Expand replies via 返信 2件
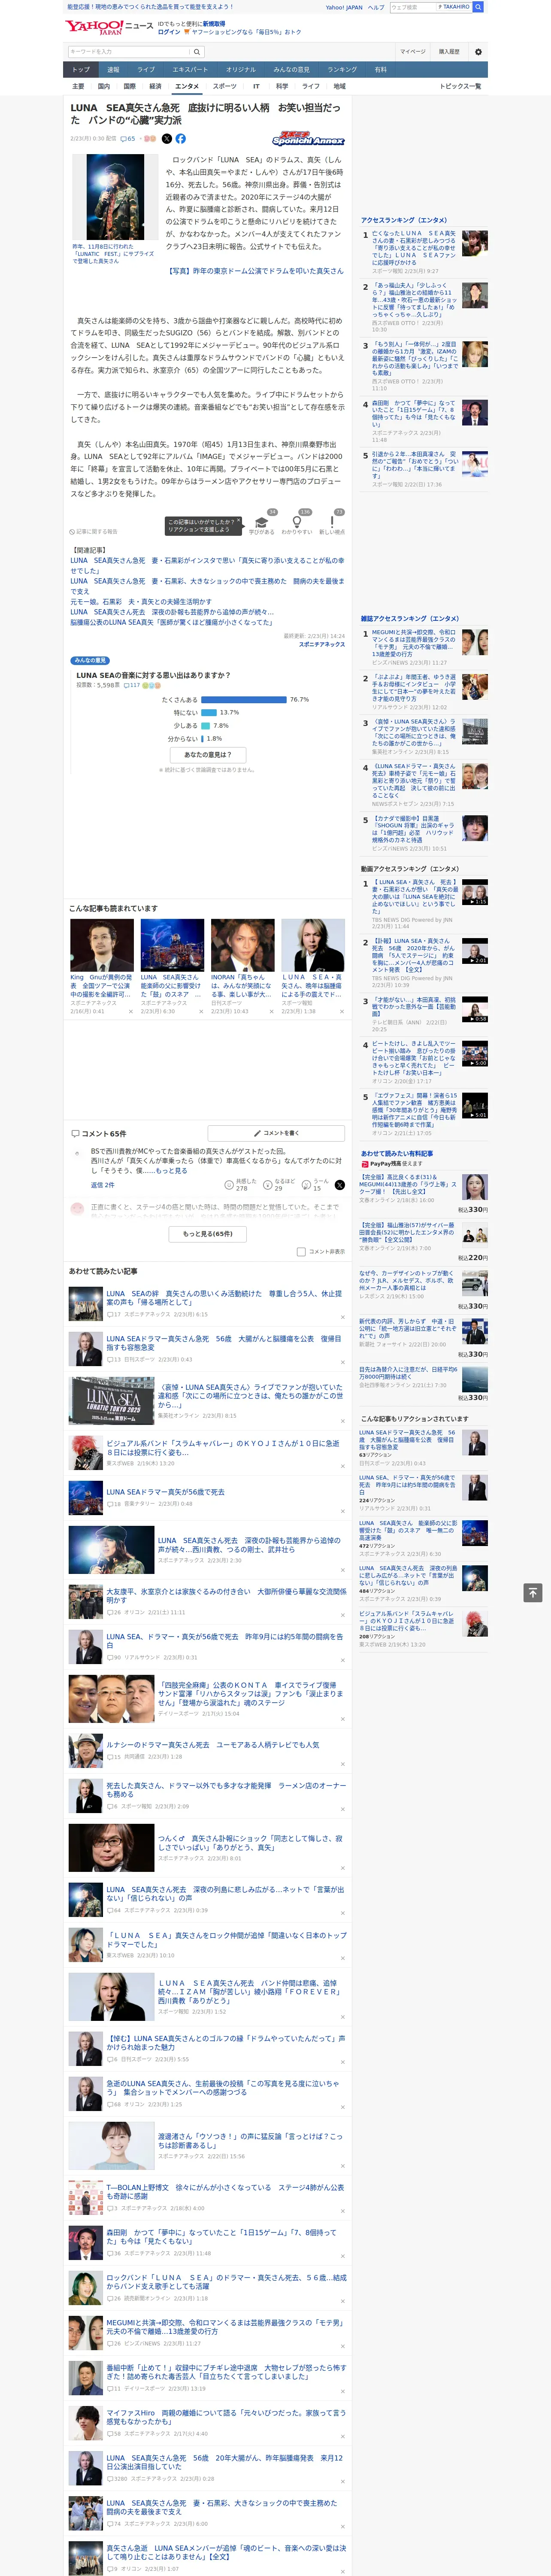 [103, 1185]
